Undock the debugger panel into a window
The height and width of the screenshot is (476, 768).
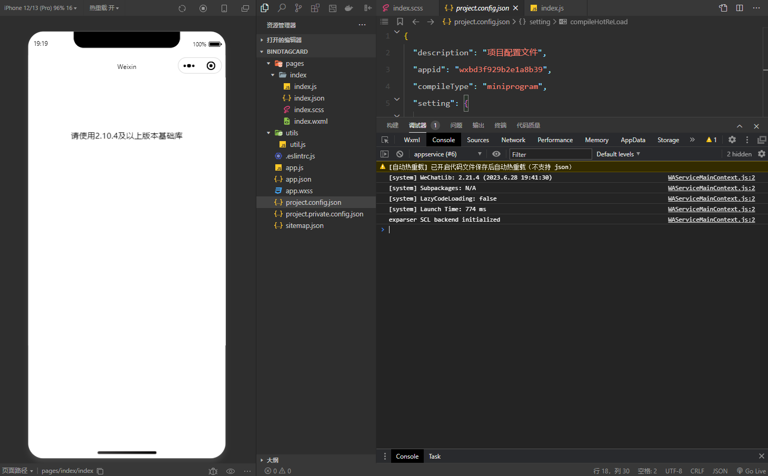[x=762, y=140]
